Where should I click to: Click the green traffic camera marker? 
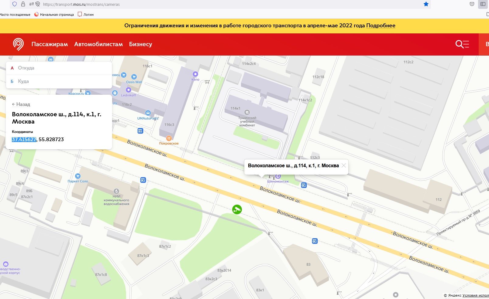pyautogui.click(x=237, y=209)
